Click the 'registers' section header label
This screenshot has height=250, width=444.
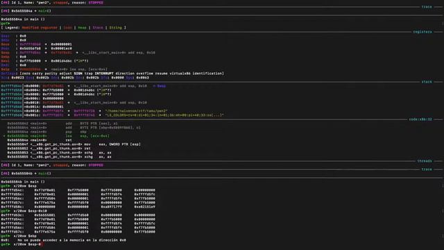tap(422, 32)
